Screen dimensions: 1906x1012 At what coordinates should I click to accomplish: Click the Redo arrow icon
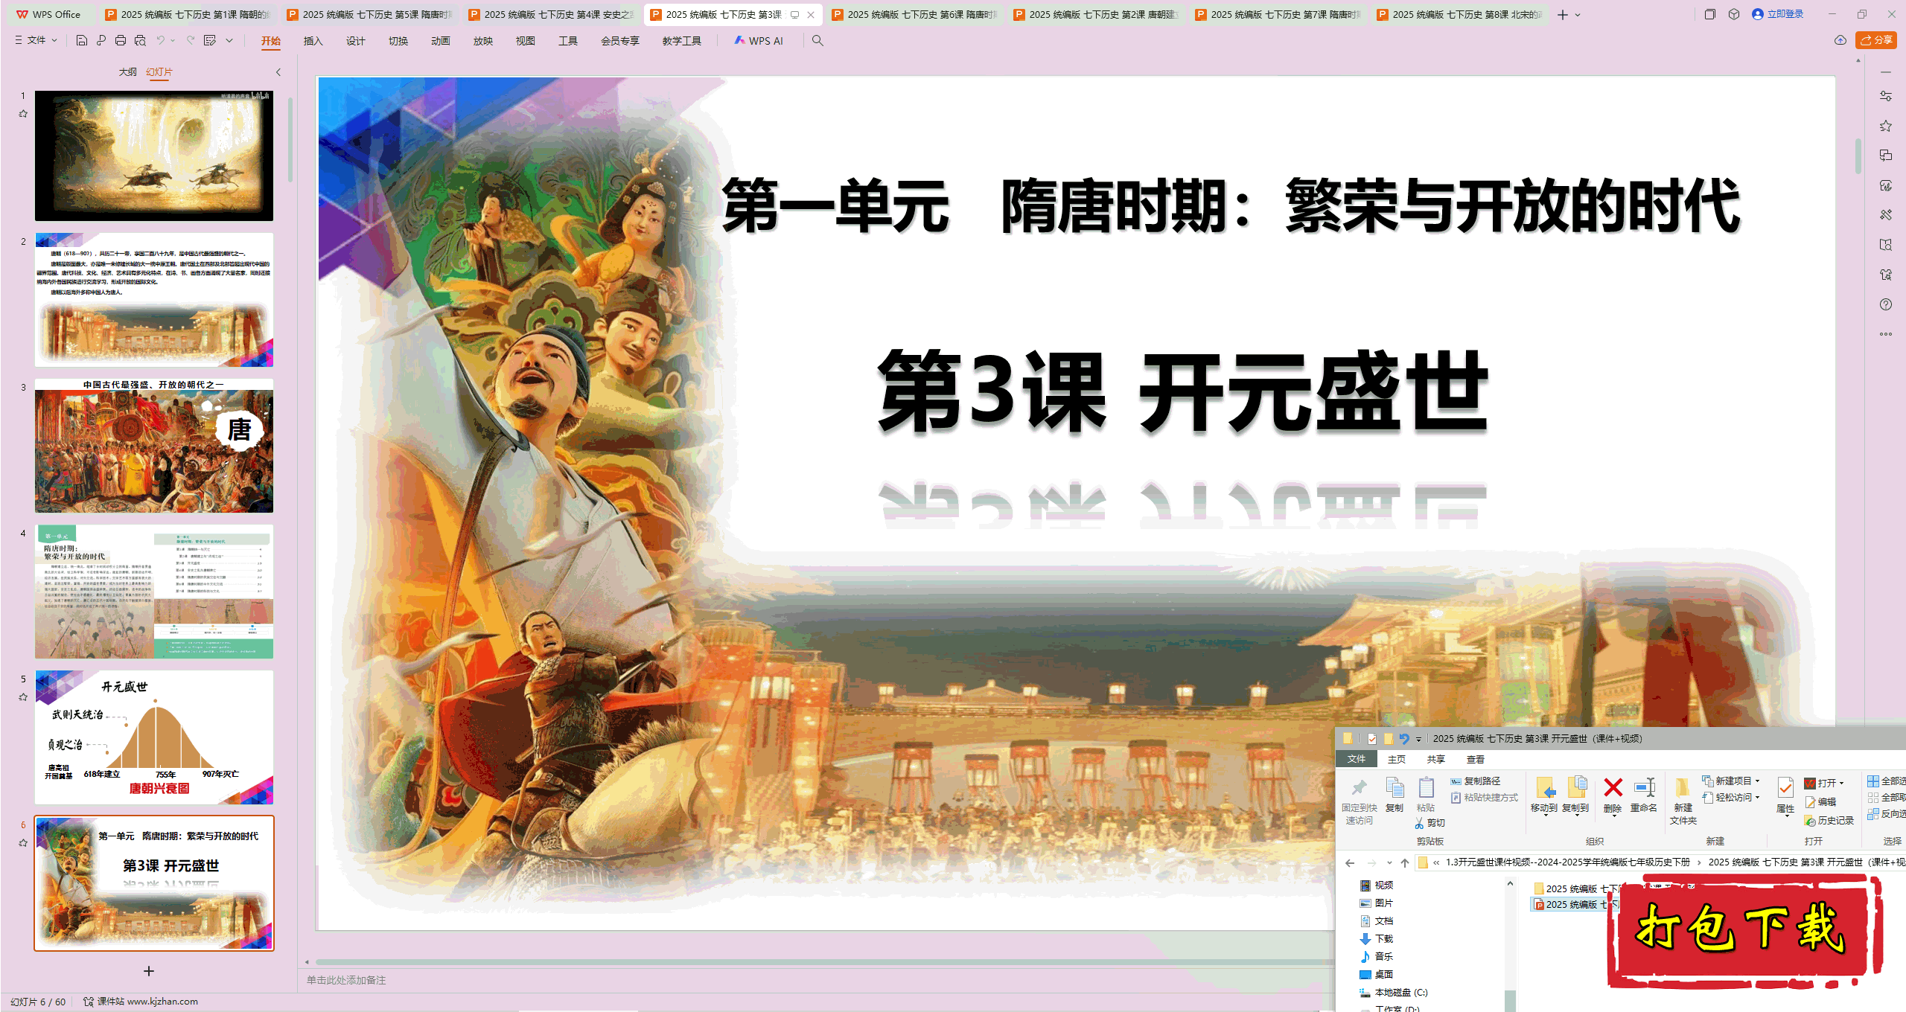click(191, 40)
